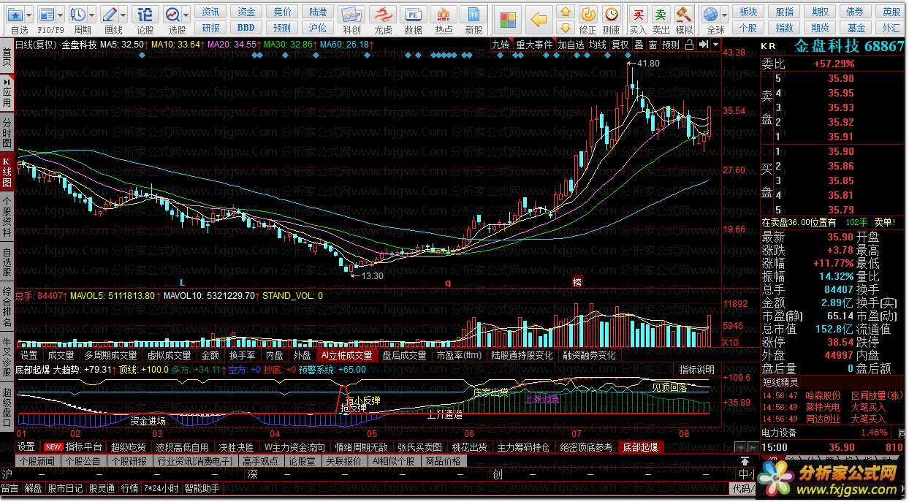Image resolution: width=909 pixels, height=502 pixels.
Task: Open the 论股 discussion icon
Action: (145, 15)
